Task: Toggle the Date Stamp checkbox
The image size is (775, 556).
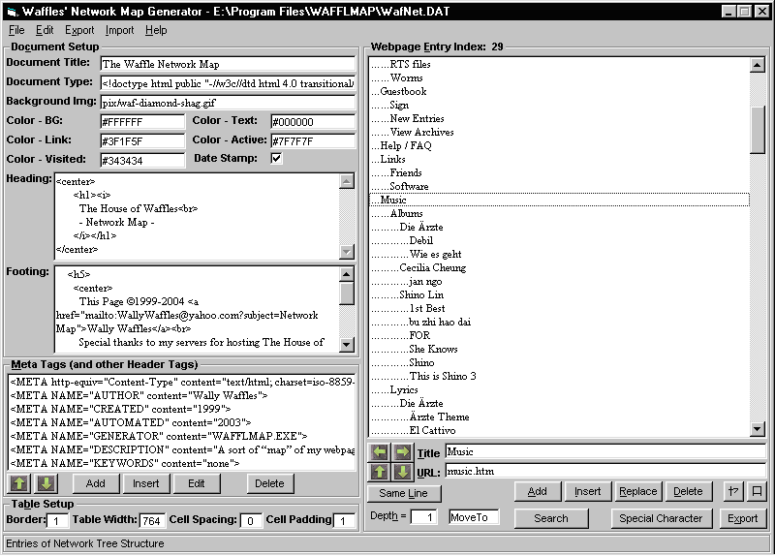Action: 276,159
